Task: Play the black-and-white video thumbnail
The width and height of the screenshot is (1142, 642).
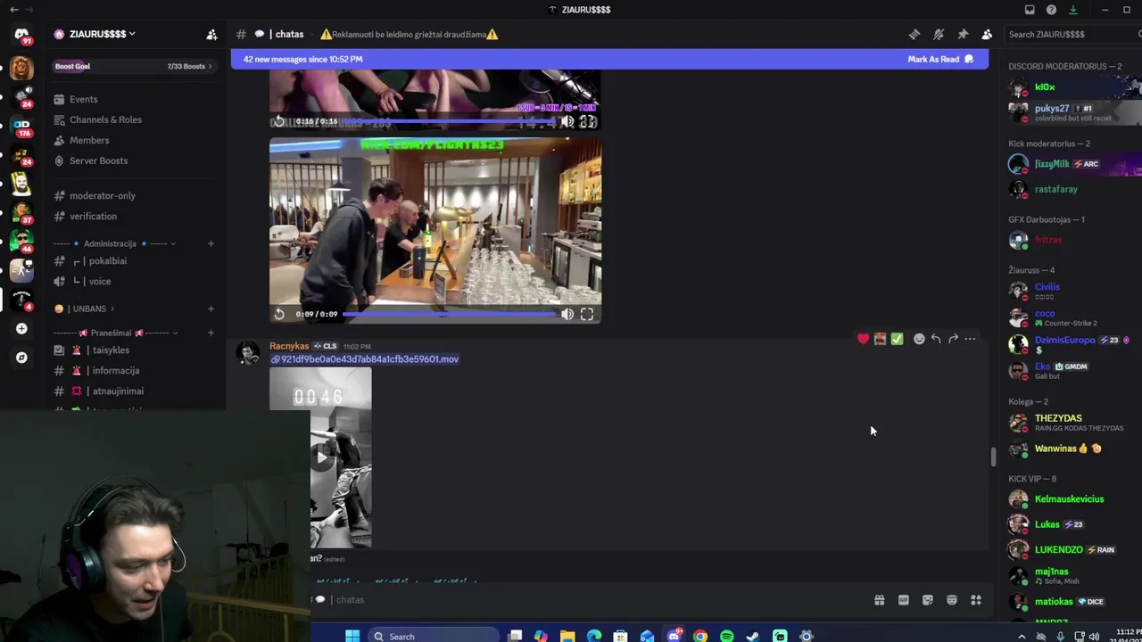Action: pyautogui.click(x=322, y=457)
